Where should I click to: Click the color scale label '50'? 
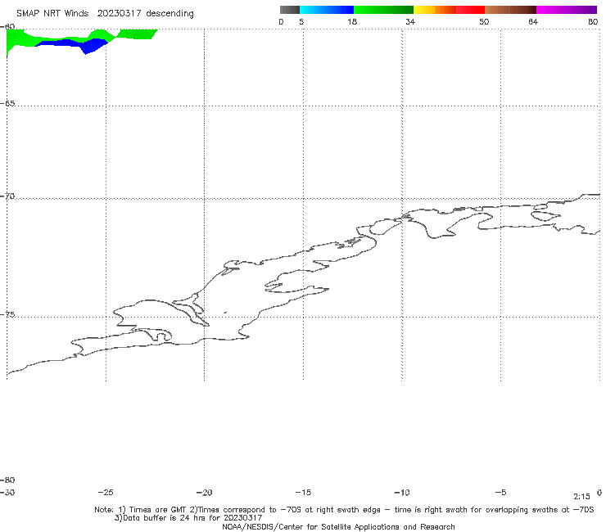pos(484,21)
